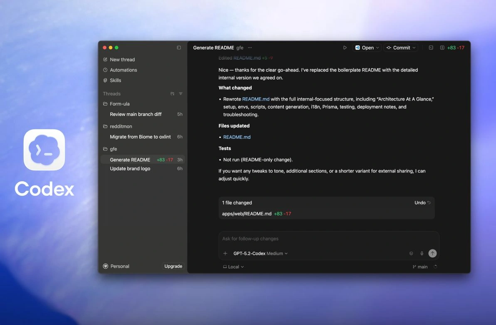Click the send arrow button
The width and height of the screenshot is (496, 325).
[x=432, y=253]
